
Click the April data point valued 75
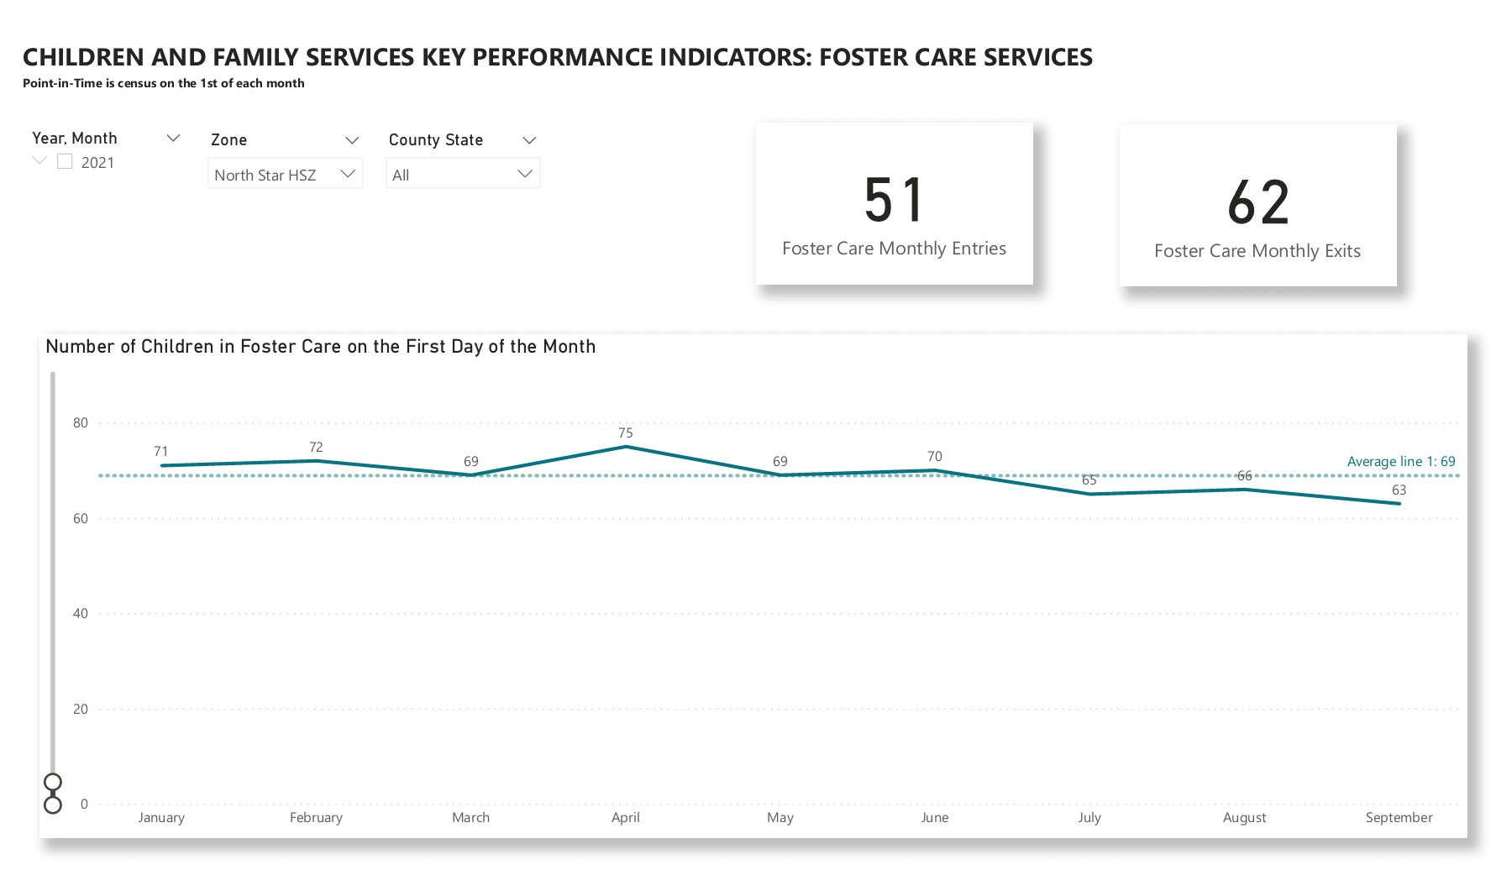click(625, 446)
